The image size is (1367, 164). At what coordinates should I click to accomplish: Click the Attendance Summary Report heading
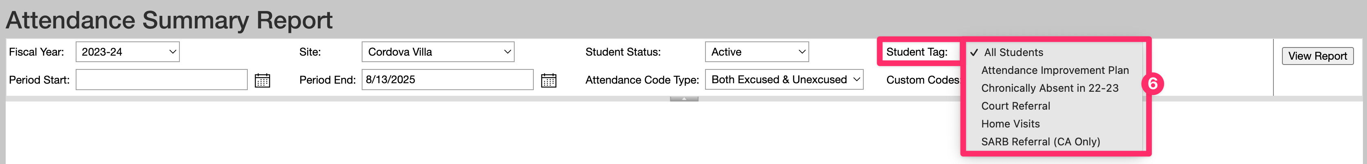coord(169,20)
